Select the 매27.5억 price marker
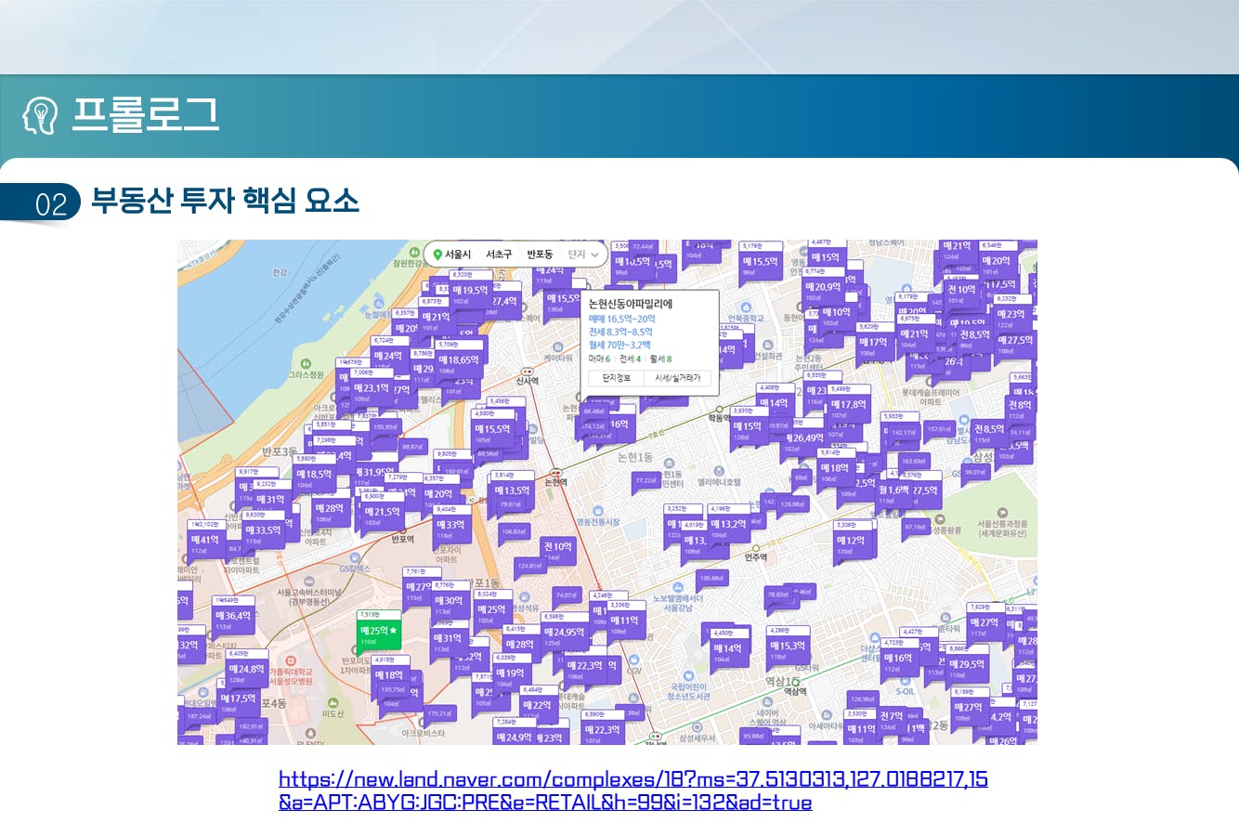 click(1015, 343)
